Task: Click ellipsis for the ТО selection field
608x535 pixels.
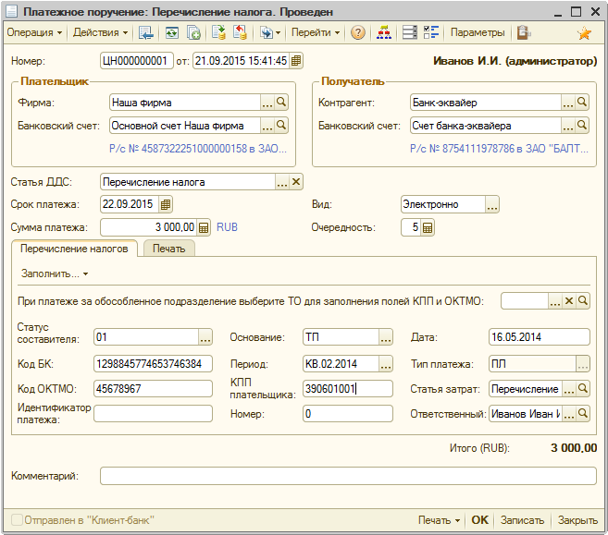Action: [555, 301]
